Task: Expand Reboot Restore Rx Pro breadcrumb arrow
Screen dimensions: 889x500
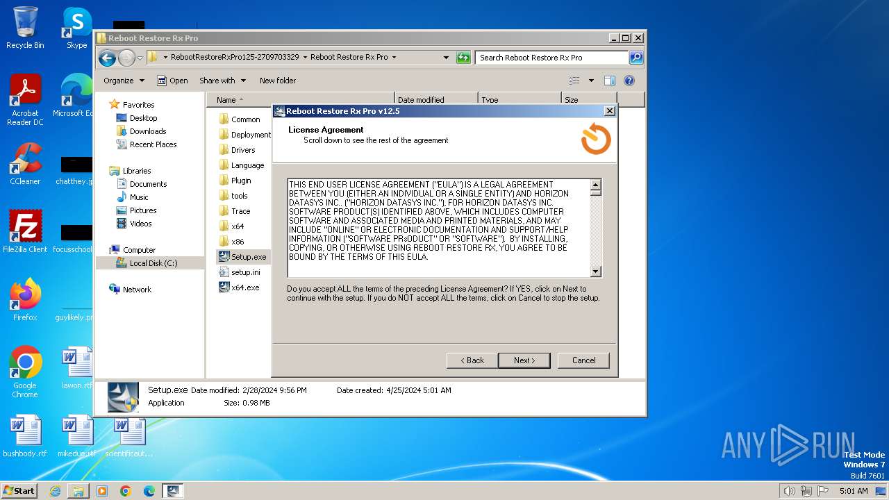Action: [x=394, y=58]
